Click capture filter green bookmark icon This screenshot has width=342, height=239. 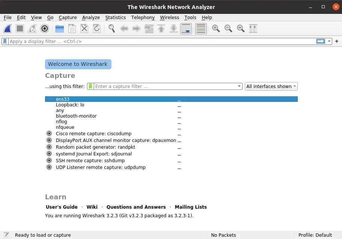click(x=90, y=87)
